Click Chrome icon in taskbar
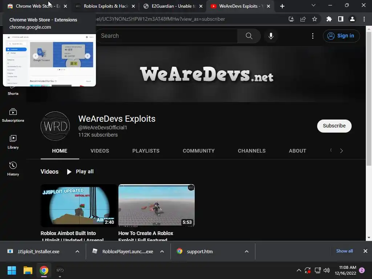The height and width of the screenshot is (279, 372). tap(44, 270)
